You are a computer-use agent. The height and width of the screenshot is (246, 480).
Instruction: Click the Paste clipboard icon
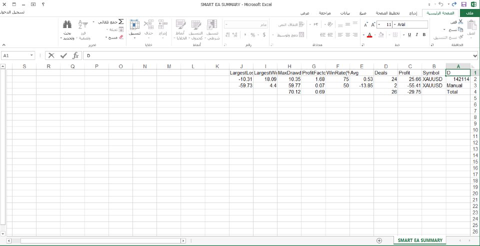pyautogui.click(x=471, y=24)
